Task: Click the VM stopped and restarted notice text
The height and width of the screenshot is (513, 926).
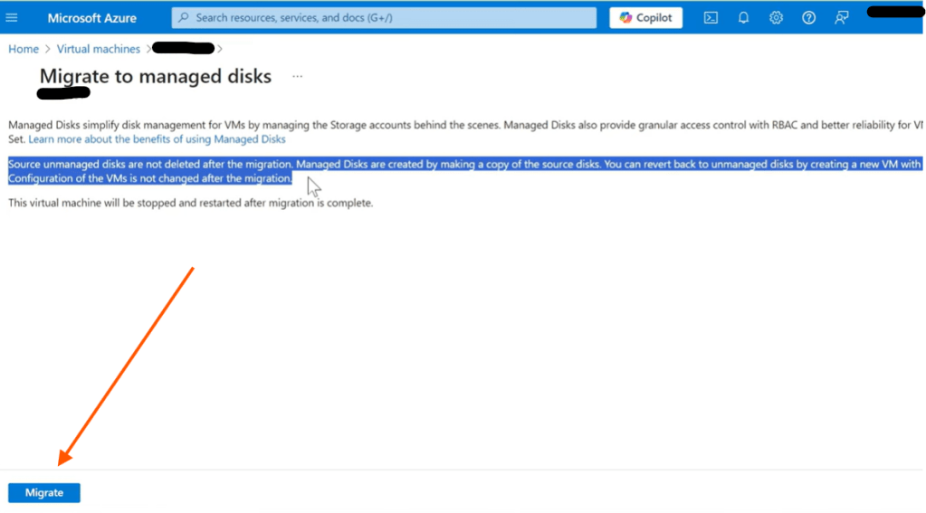Action: tap(190, 203)
